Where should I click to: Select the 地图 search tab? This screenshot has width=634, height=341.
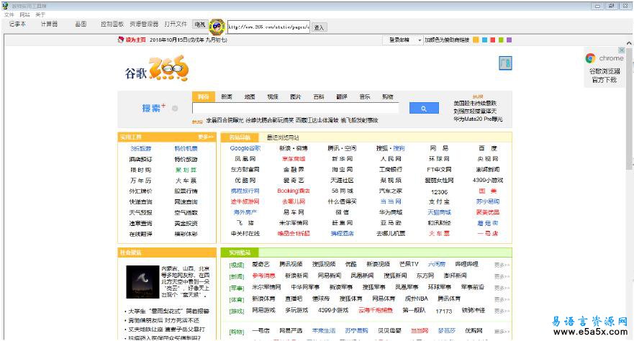coord(250,97)
